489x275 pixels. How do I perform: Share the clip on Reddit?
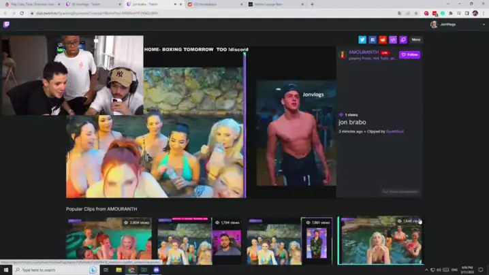pos(383,39)
